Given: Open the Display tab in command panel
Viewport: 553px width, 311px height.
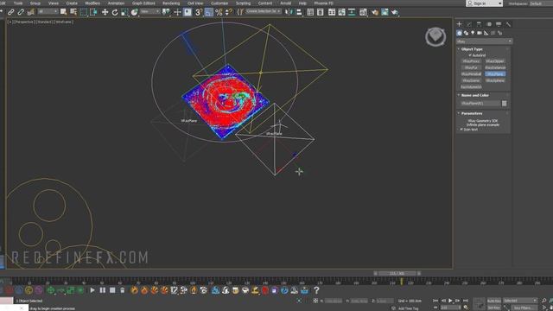Looking at the screenshot, I should [499, 24].
